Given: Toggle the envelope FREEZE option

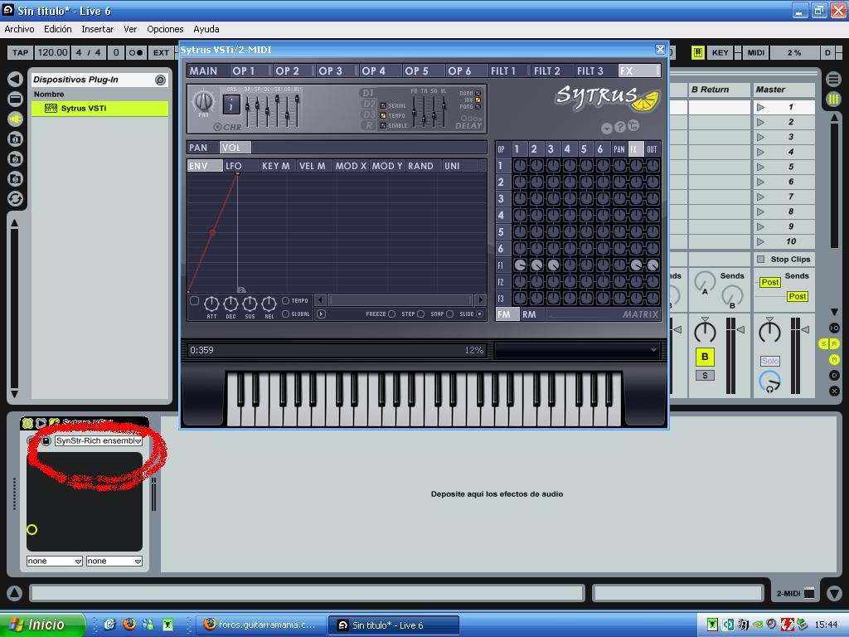Looking at the screenshot, I should (391, 314).
